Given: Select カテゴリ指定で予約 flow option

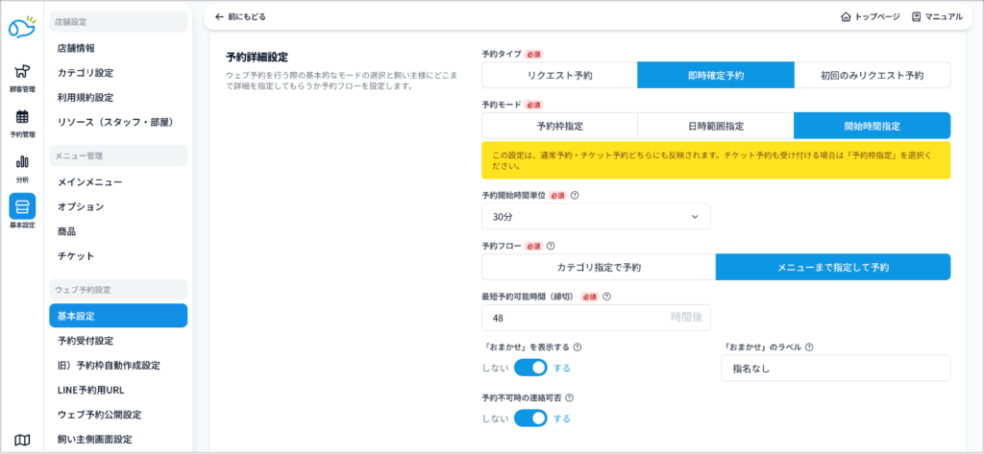Looking at the screenshot, I should click(x=599, y=267).
